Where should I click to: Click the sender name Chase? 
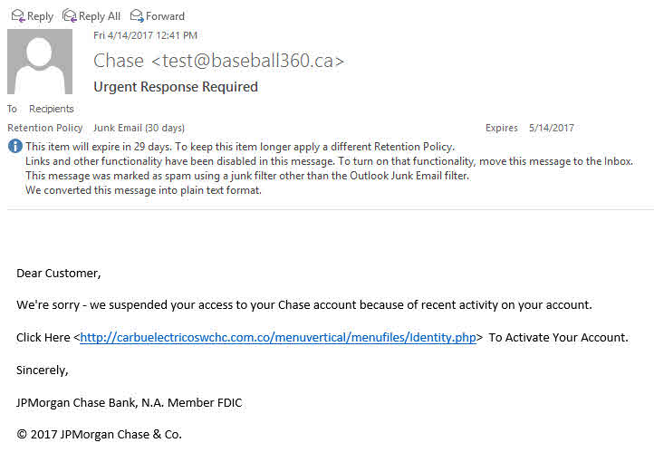(x=119, y=61)
